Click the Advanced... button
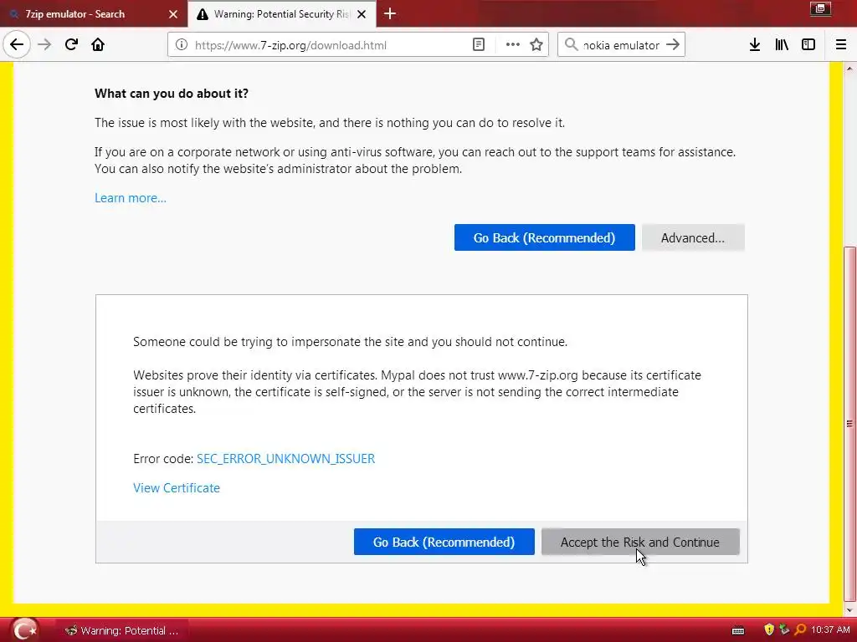857x642 pixels. [693, 237]
